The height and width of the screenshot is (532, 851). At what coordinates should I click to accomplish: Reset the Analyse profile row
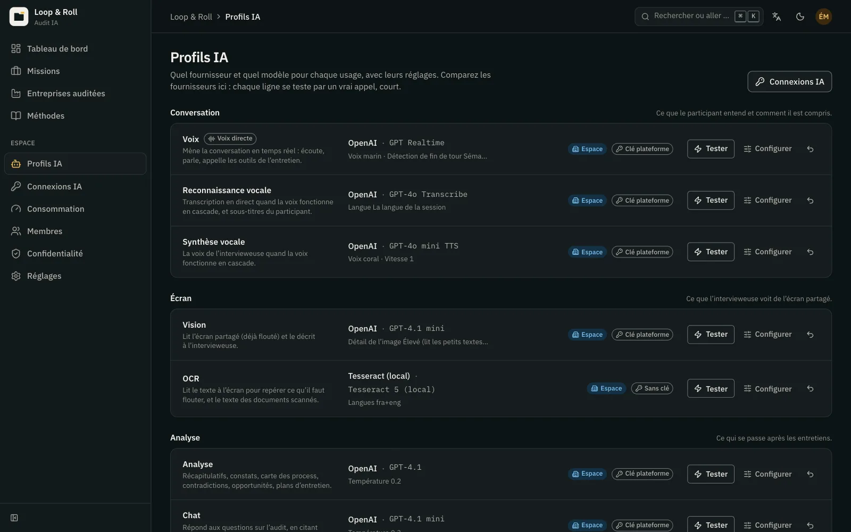pos(810,474)
